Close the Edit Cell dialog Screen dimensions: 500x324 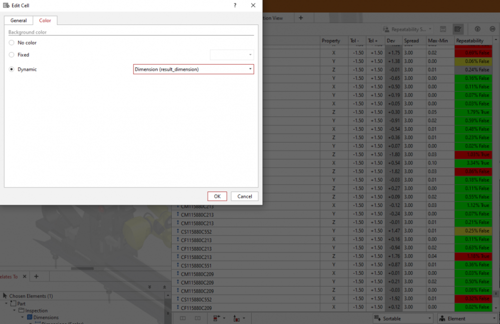[253, 5]
